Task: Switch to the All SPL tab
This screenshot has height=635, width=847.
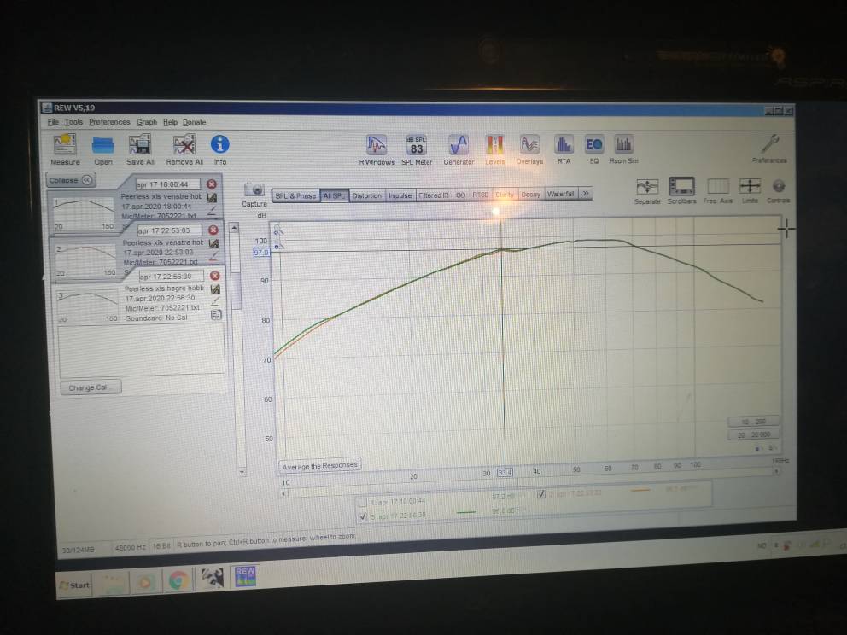Action: pyautogui.click(x=334, y=195)
